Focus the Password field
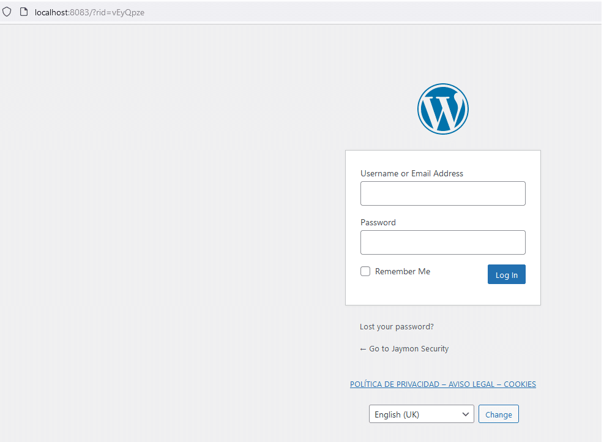The image size is (604, 442). click(x=443, y=242)
